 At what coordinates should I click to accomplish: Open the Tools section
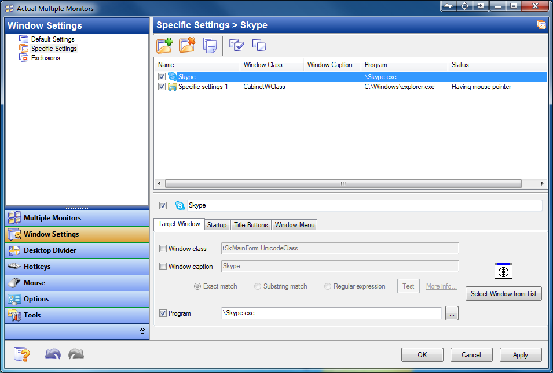click(77, 315)
